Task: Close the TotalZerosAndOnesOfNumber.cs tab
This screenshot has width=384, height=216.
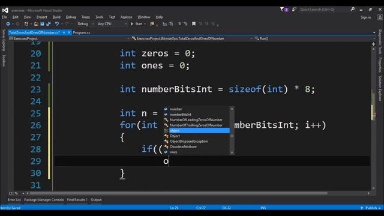Action: coord(69,32)
